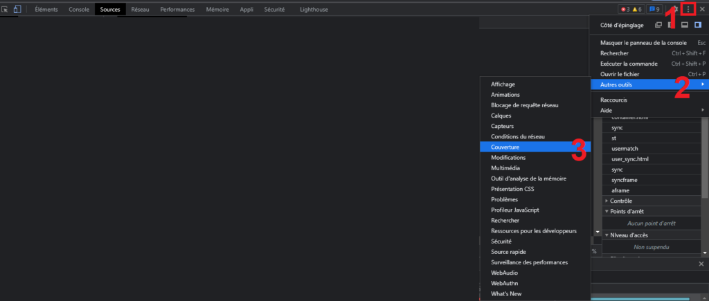Dock DevTools to the right side
Screen dimensions: 709x301
[698, 26]
